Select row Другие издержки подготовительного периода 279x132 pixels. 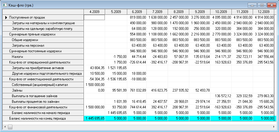pos(43,74)
